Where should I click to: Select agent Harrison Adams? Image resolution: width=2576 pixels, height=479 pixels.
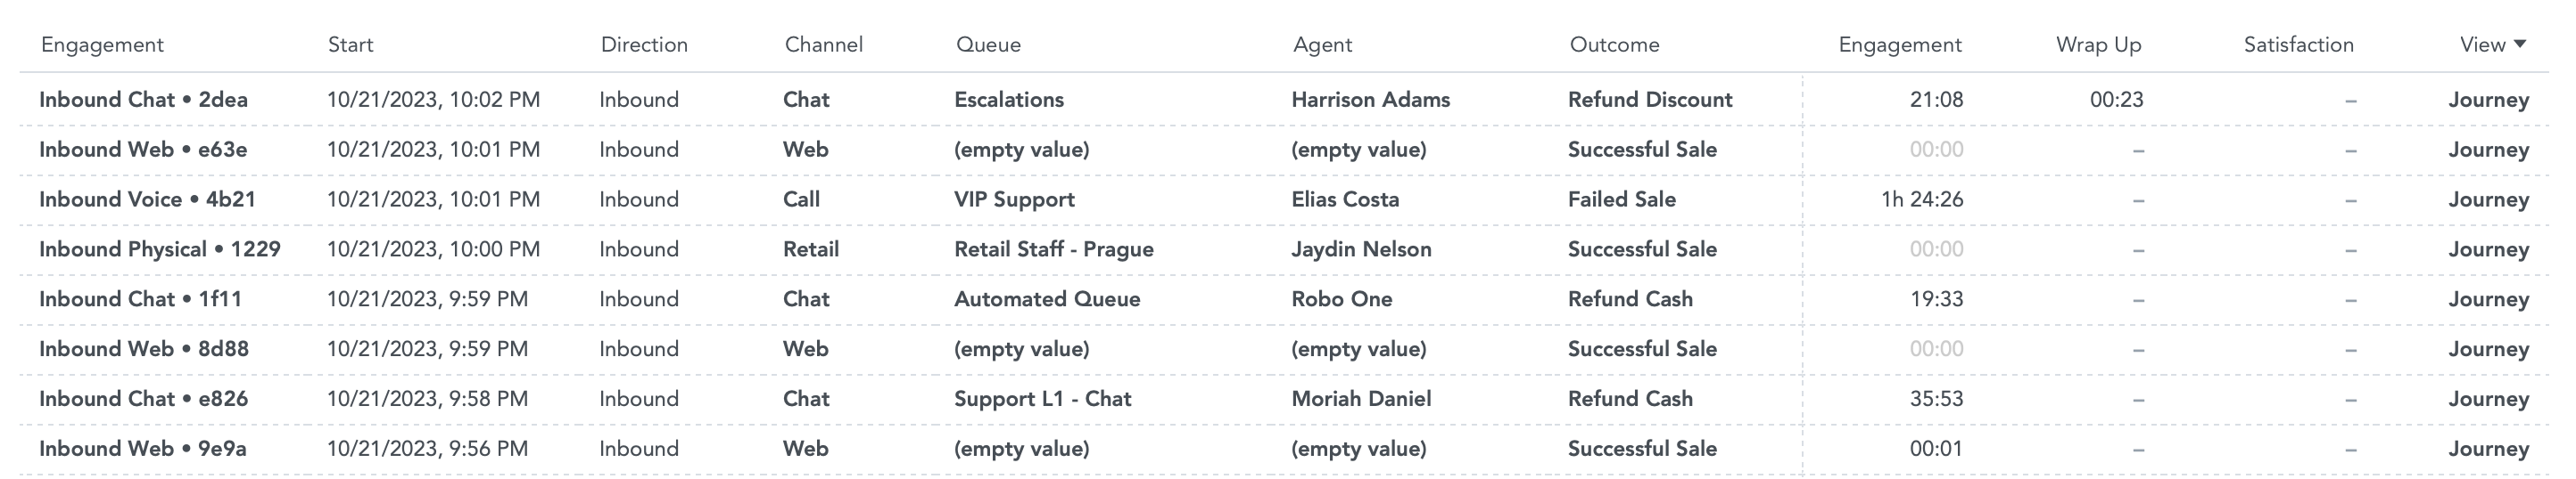(x=1370, y=100)
